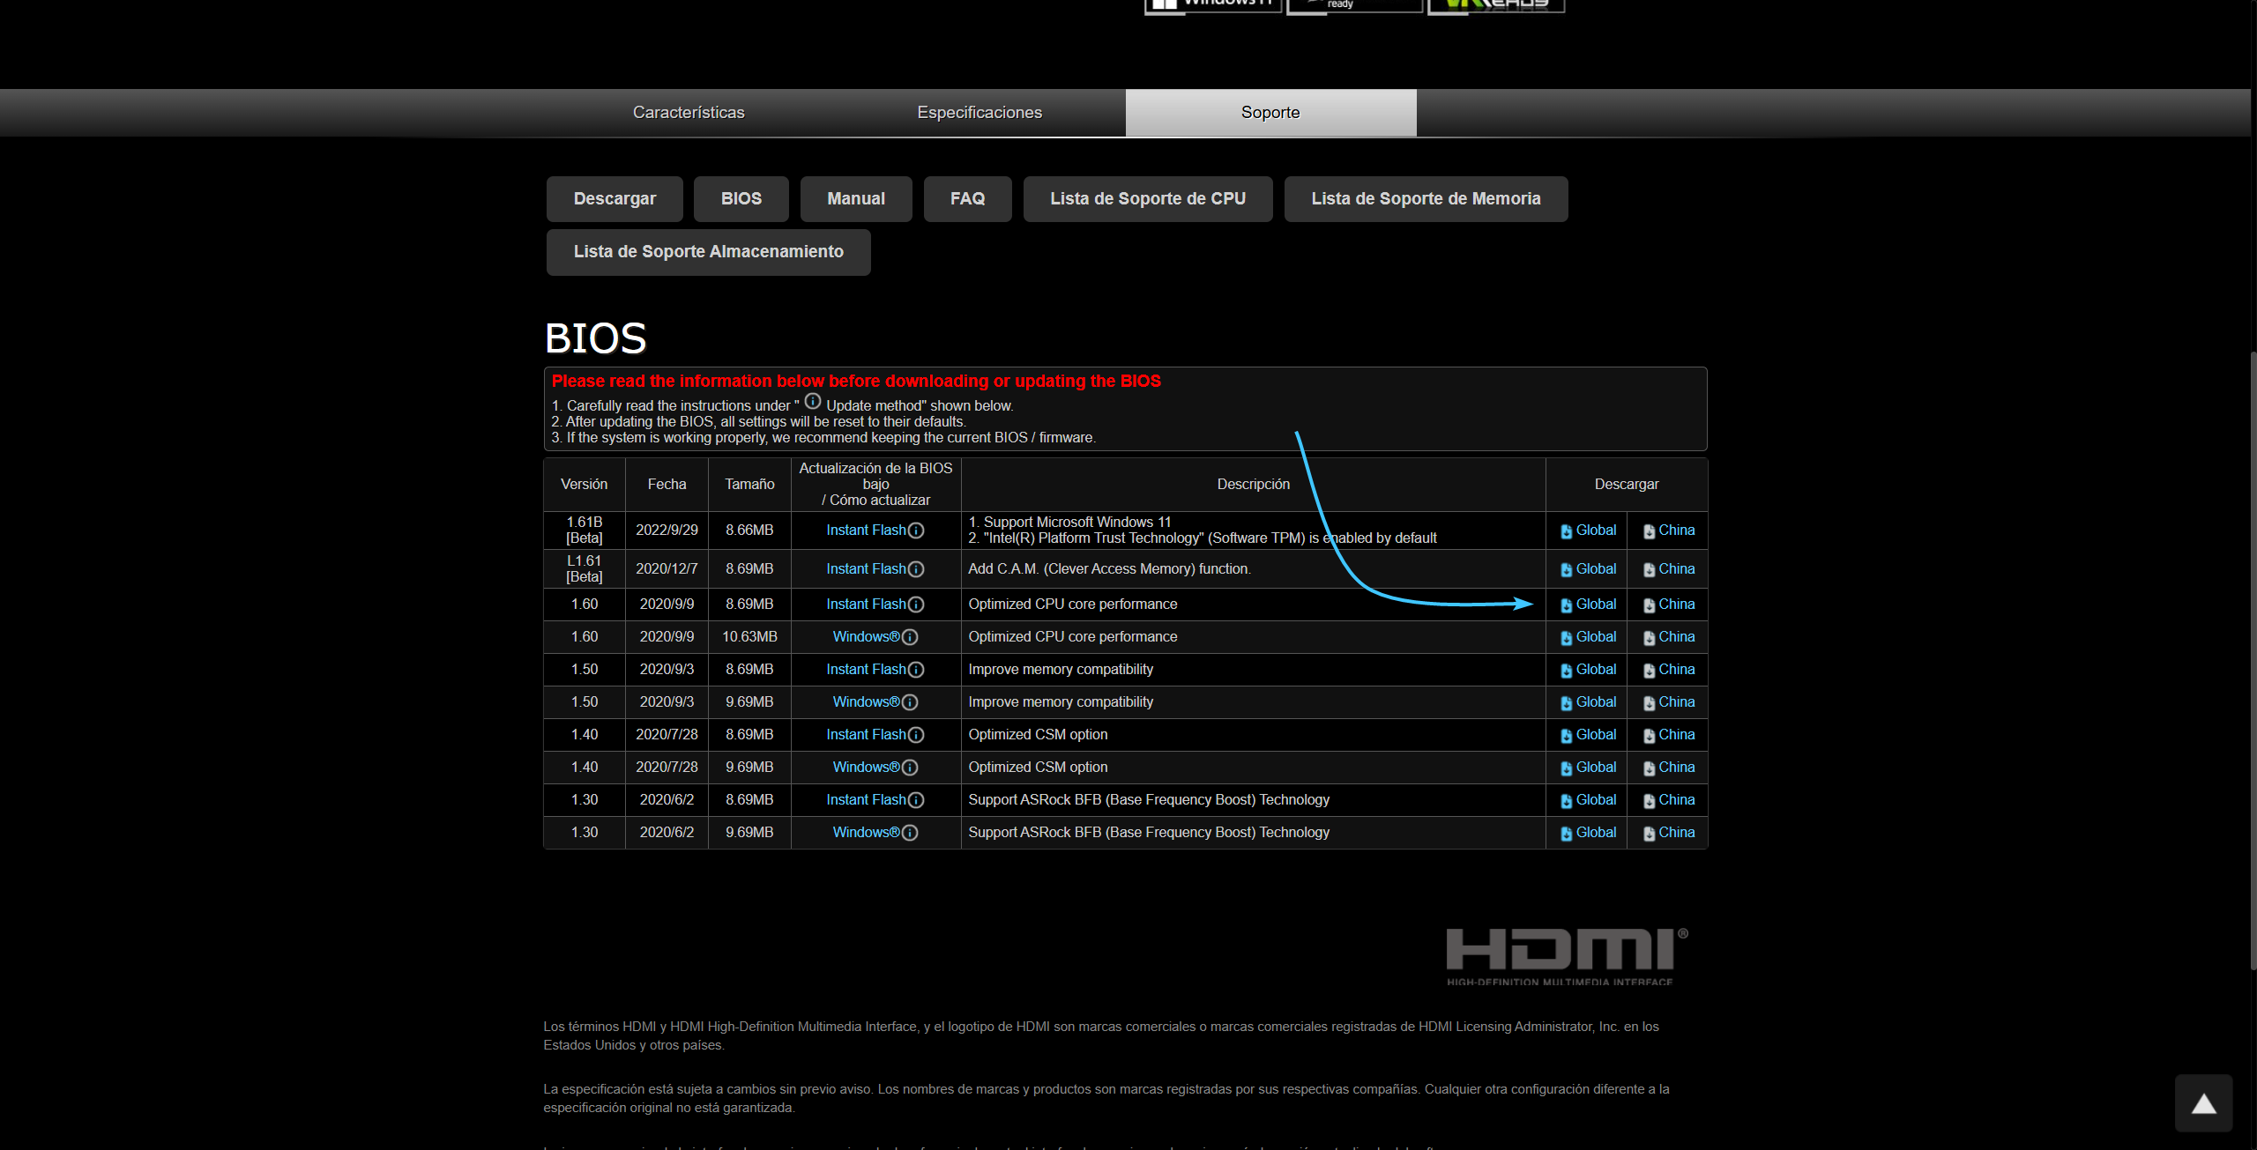Click China download icon in 1.50 Windows 9.69MB row
Image resolution: width=2257 pixels, height=1150 pixels.
pos(1649,703)
